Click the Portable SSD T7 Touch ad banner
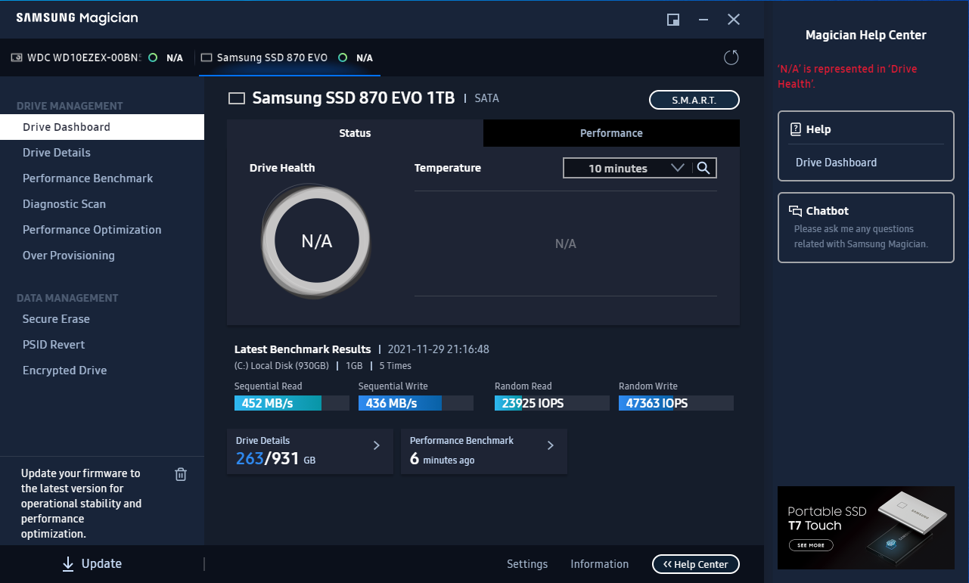 (866, 528)
